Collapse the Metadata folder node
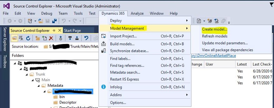 point(38,86)
